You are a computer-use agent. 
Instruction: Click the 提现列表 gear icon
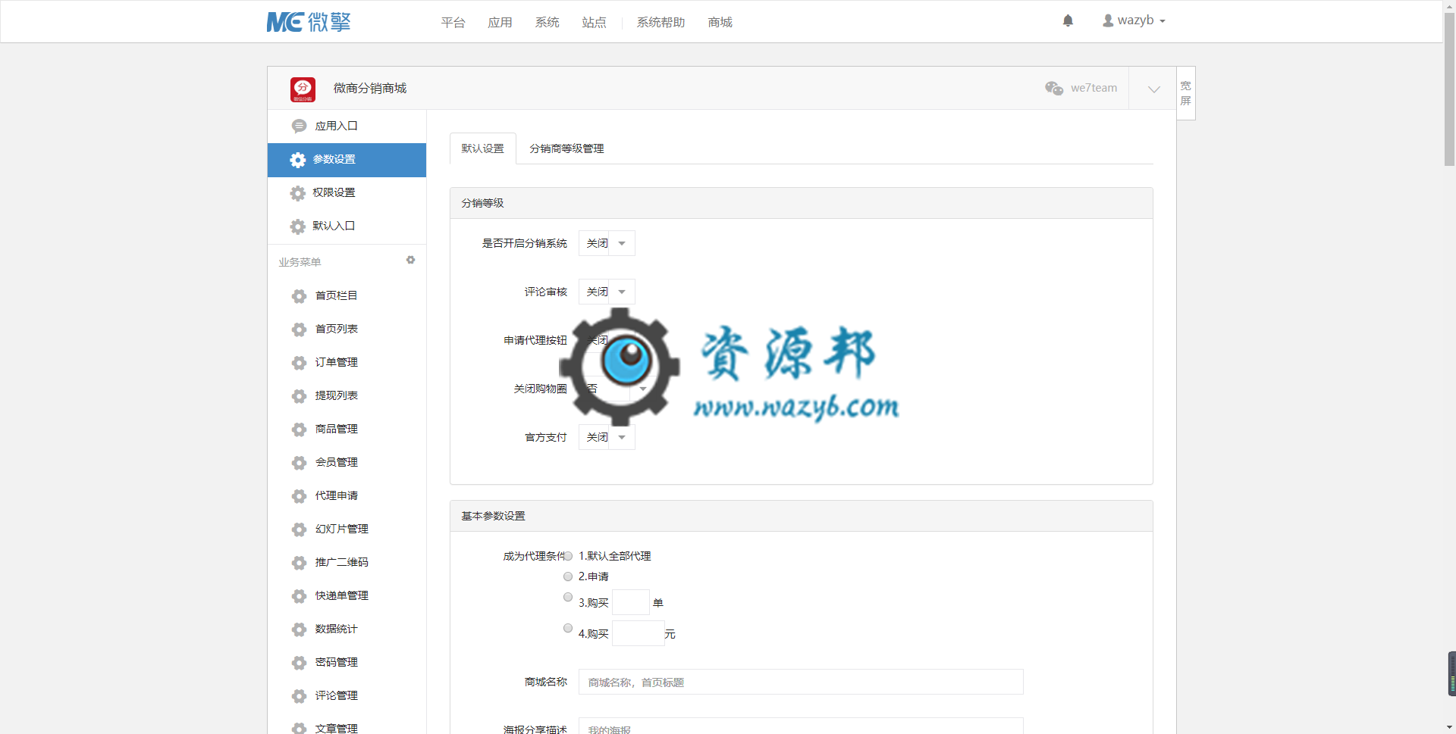pos(299,396)
